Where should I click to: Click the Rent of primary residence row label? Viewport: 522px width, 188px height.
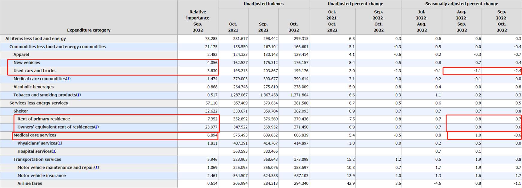point(44,119)
